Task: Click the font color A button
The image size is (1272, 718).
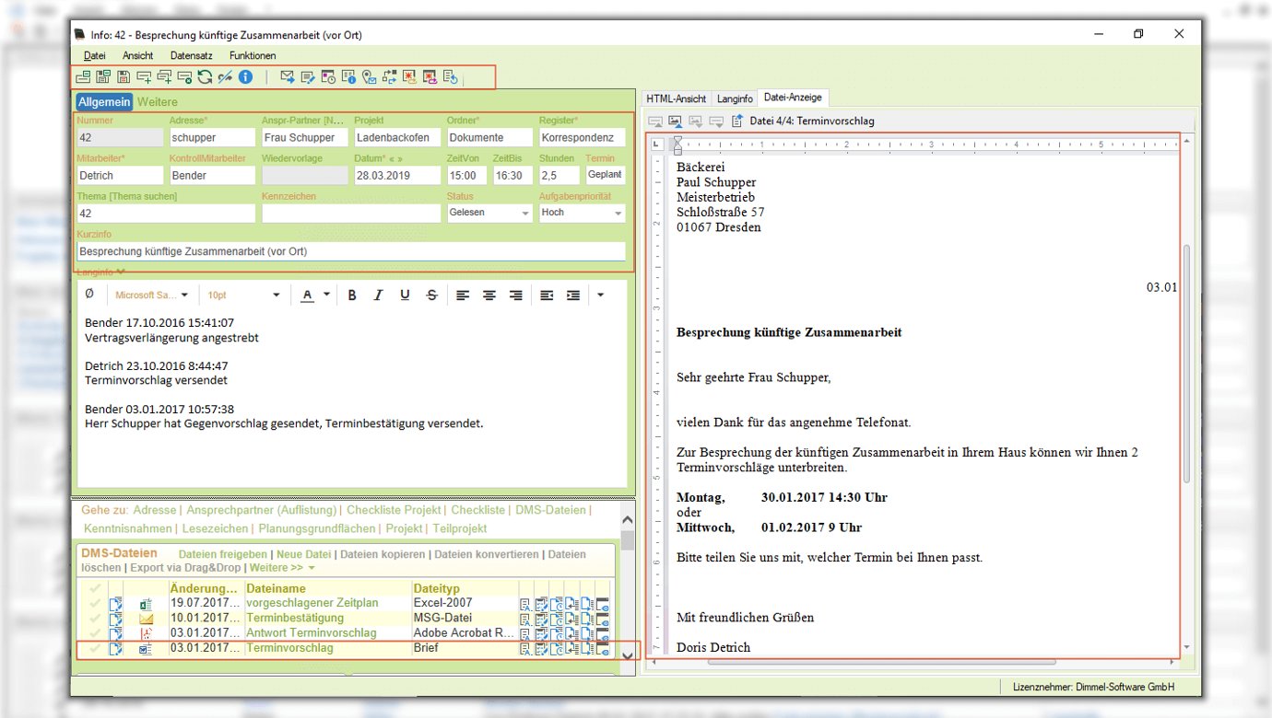Action: tap(307, 295)
